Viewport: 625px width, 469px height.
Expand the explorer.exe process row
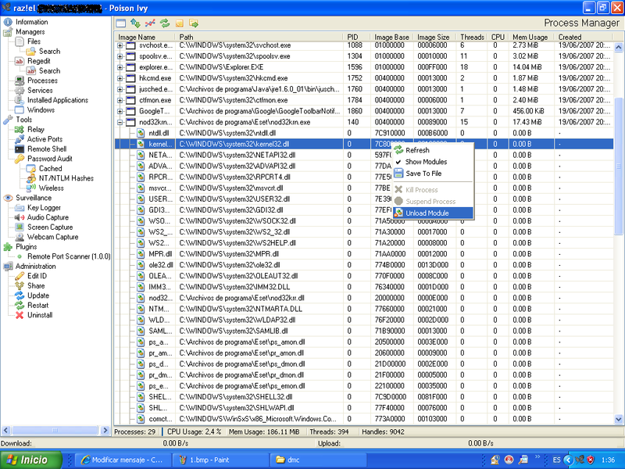120,67
